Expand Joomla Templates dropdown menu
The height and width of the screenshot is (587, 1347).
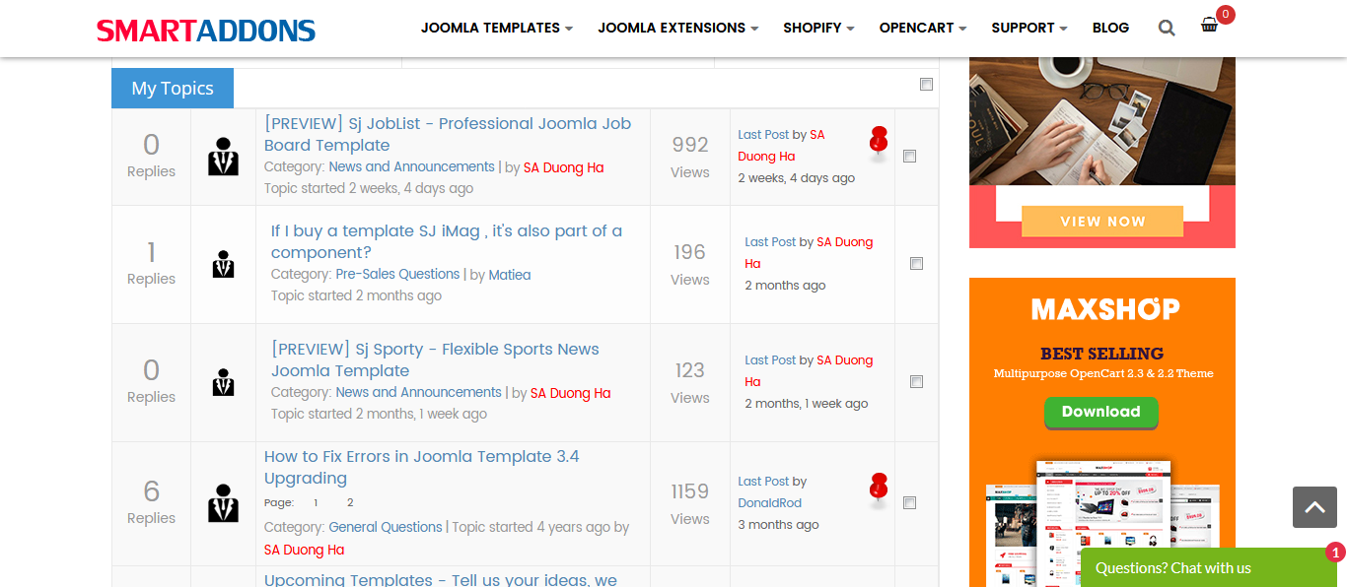(497, 28)
